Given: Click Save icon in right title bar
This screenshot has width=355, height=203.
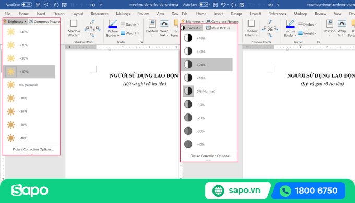Looking at the screenshot, I should [215, 5].
